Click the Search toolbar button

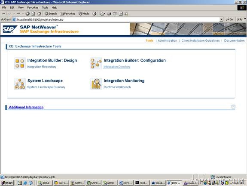[x=51, y=14]
